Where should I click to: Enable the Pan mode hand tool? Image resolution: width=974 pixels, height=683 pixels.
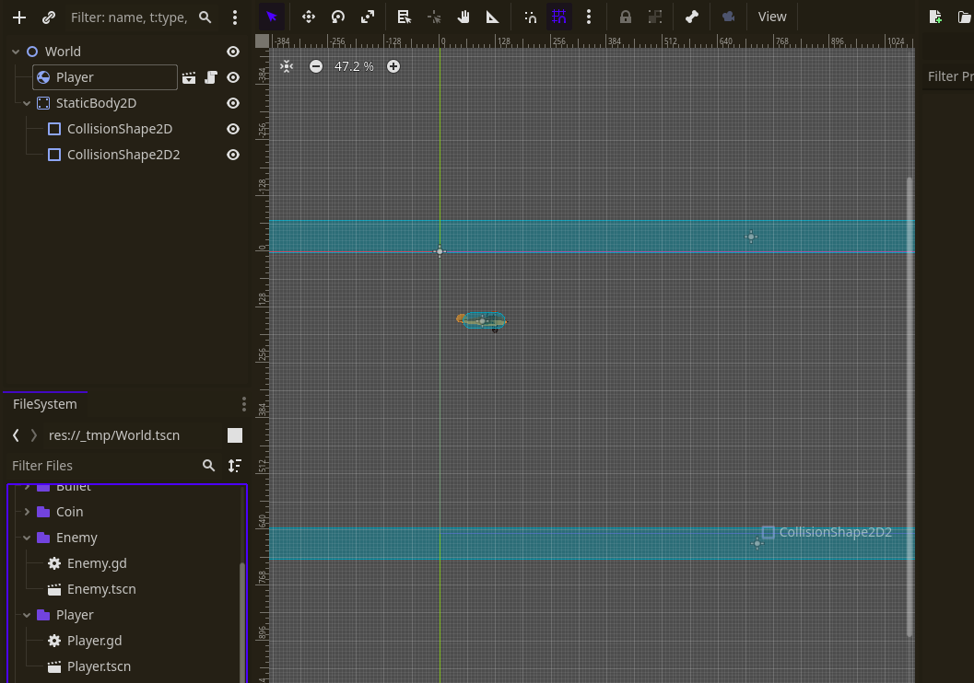tap(464, 17)
